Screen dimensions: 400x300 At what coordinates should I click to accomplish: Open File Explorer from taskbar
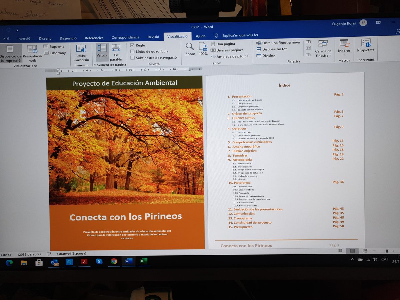pos(24,262)
